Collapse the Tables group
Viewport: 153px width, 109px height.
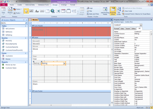(26, 26)
